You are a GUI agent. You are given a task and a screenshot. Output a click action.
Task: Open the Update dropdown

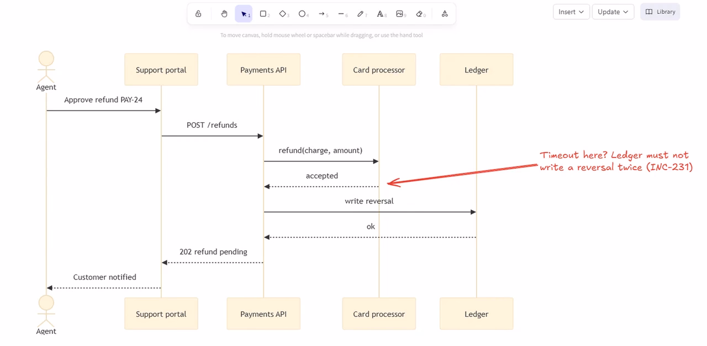pos(613,12)
